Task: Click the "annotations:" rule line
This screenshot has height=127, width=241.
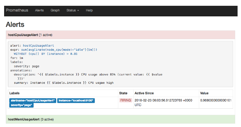Action: 21,70
